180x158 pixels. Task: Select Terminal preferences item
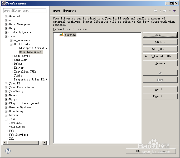tap(15, 123)
